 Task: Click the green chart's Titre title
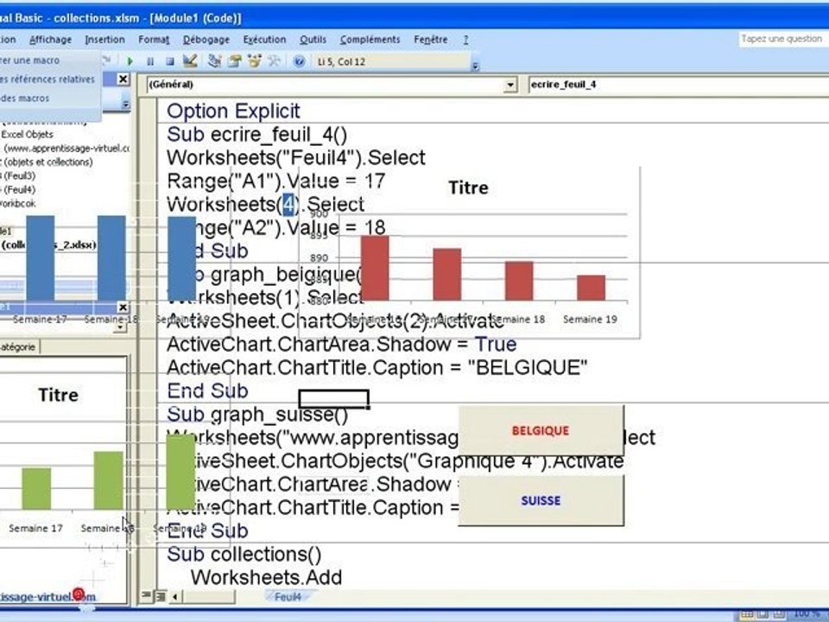[58, 395]
